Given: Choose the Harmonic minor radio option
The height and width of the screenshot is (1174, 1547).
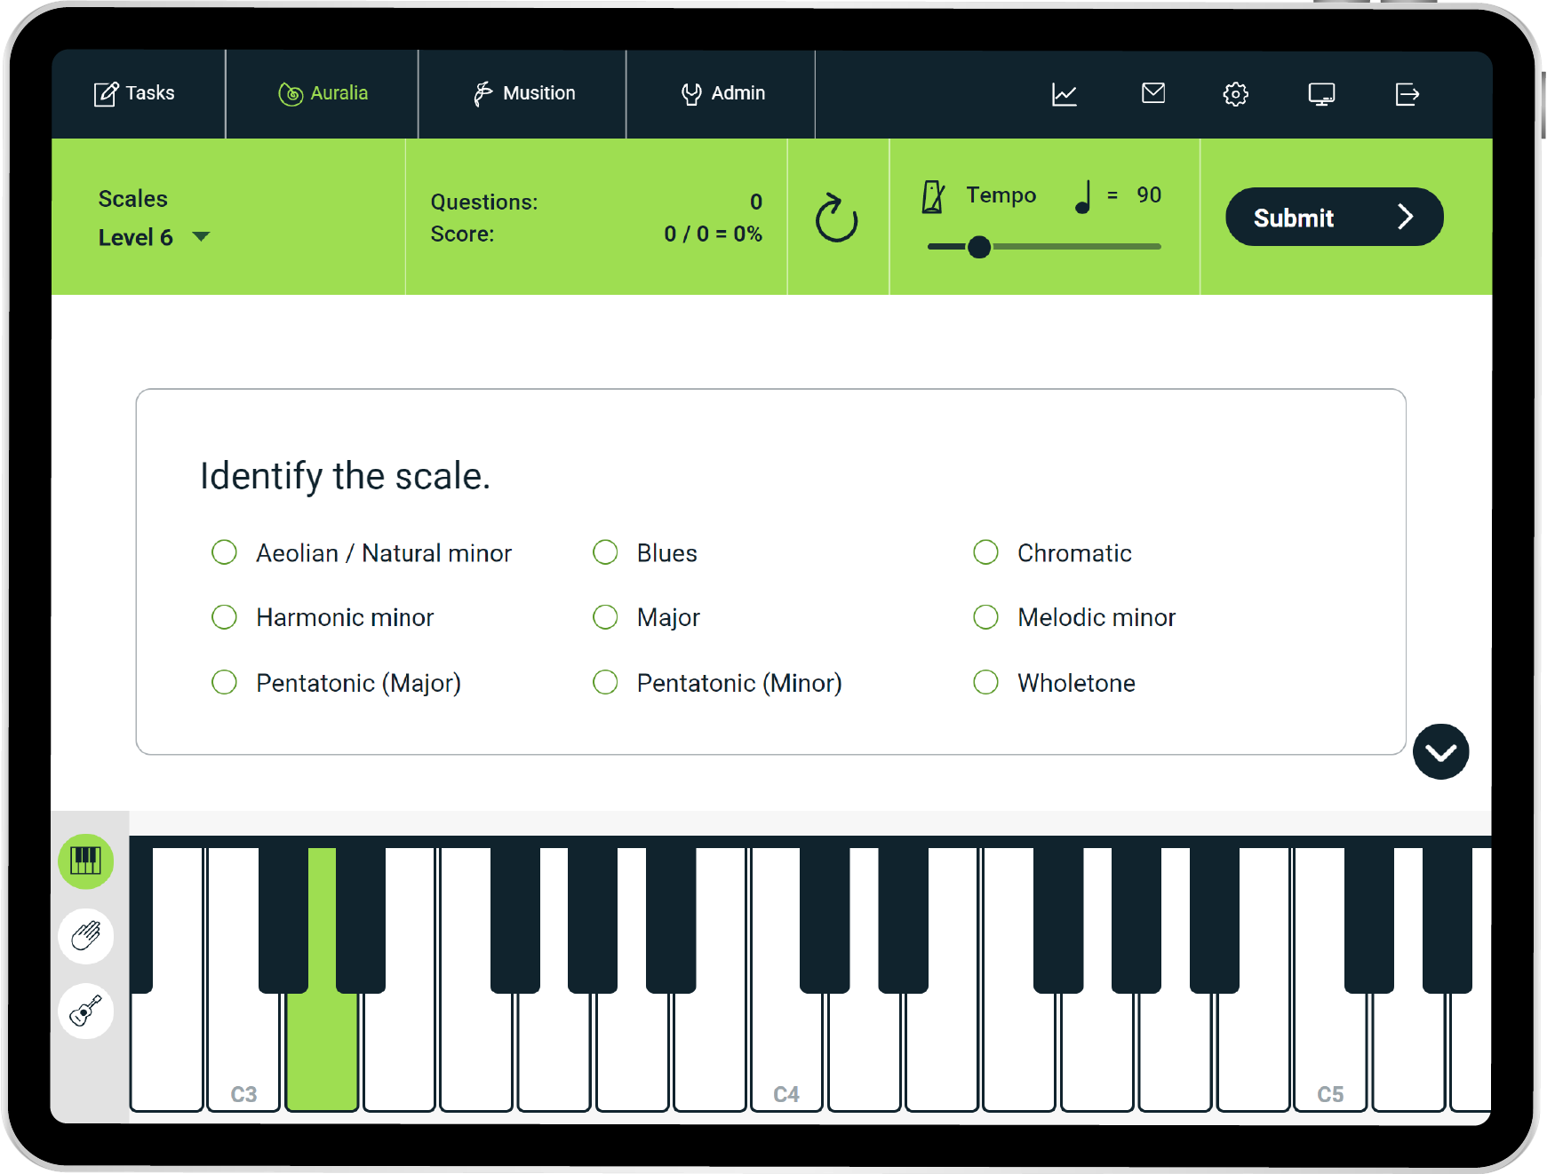Looking at the screenshot, I should [x=225, y=617].
